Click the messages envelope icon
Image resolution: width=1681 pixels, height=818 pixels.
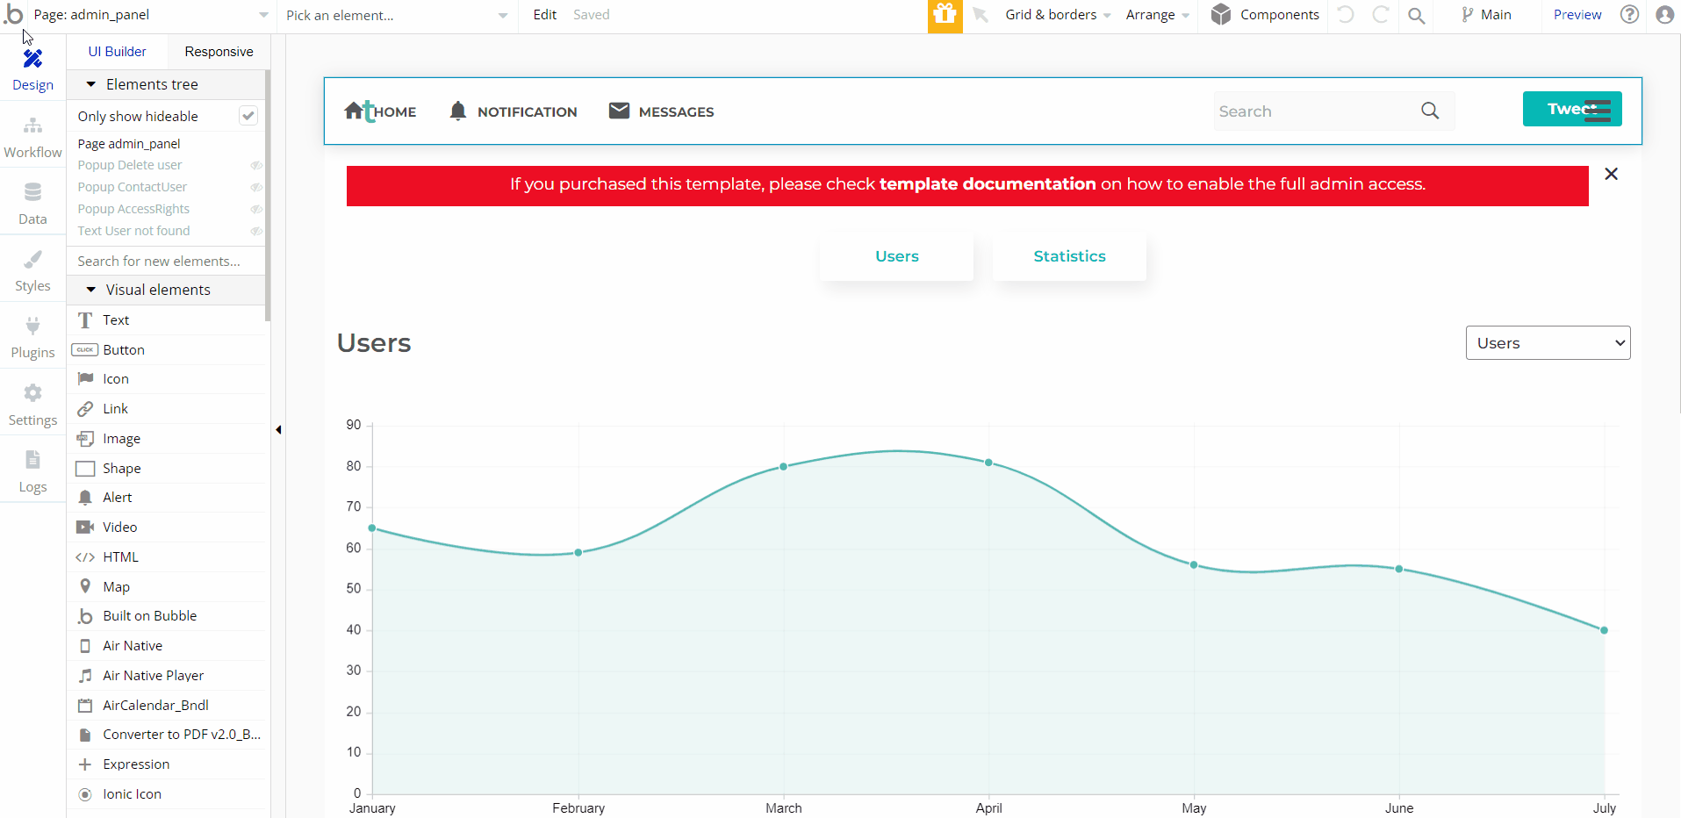point(619,111)
